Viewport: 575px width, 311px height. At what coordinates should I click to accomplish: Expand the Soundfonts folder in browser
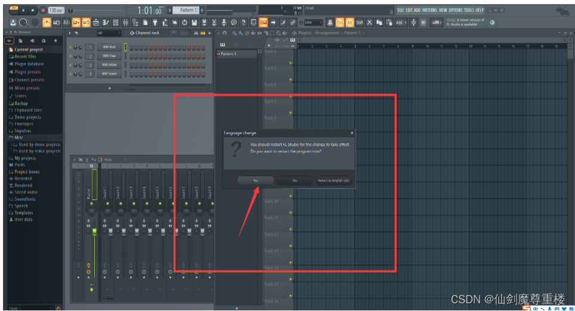point(25,199)
